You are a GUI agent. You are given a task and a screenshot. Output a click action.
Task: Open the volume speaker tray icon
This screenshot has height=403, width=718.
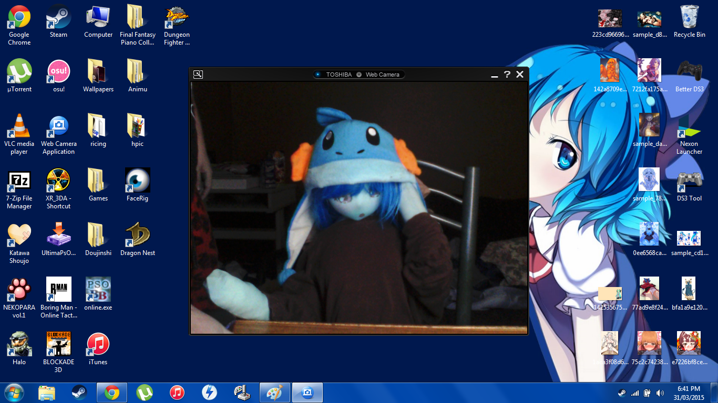pos(660,393)
